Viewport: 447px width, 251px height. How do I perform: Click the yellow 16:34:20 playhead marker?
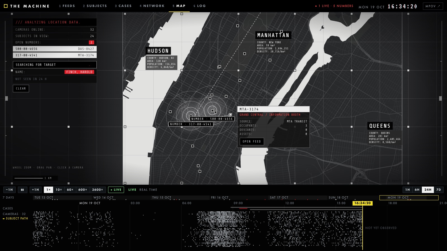point(362,203)
